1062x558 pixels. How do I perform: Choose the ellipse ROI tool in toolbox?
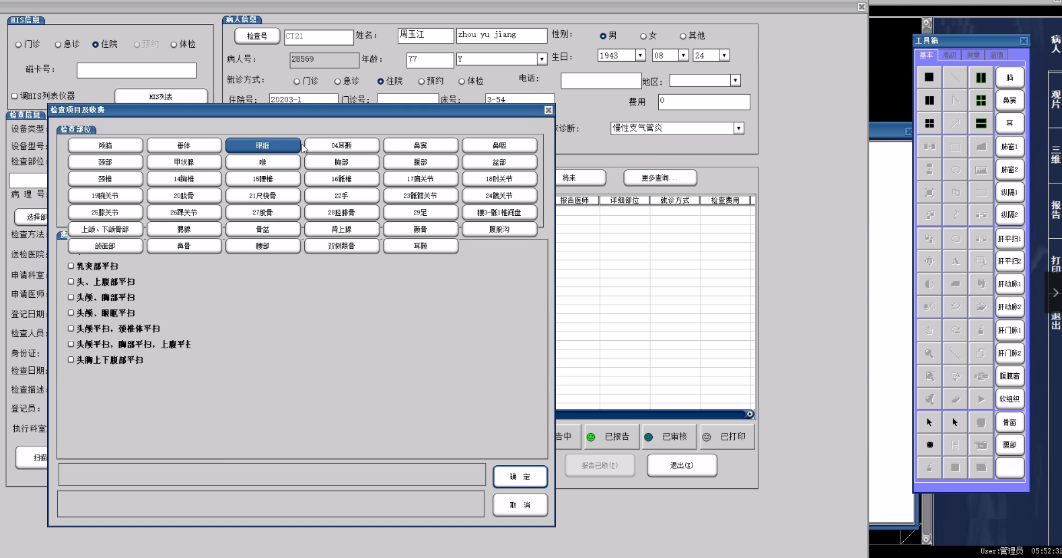tap(955, 169)
